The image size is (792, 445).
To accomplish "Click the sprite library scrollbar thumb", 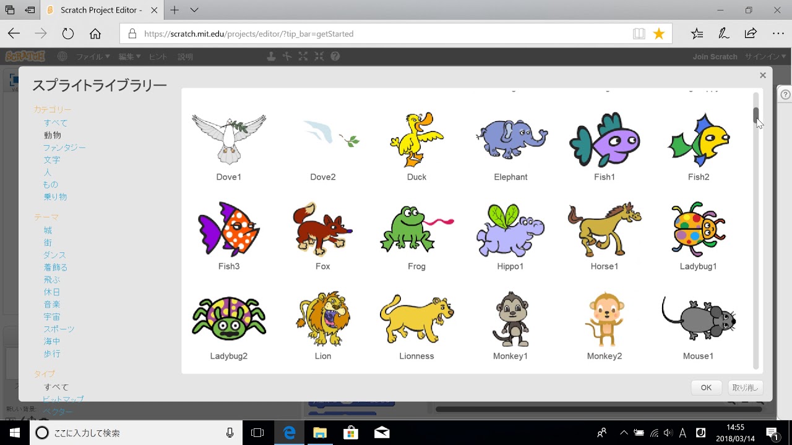I will point(756,115).
